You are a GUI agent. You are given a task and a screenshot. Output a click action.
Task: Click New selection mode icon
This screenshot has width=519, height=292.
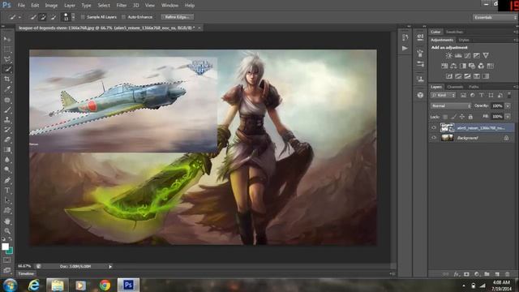coord(33,17)
